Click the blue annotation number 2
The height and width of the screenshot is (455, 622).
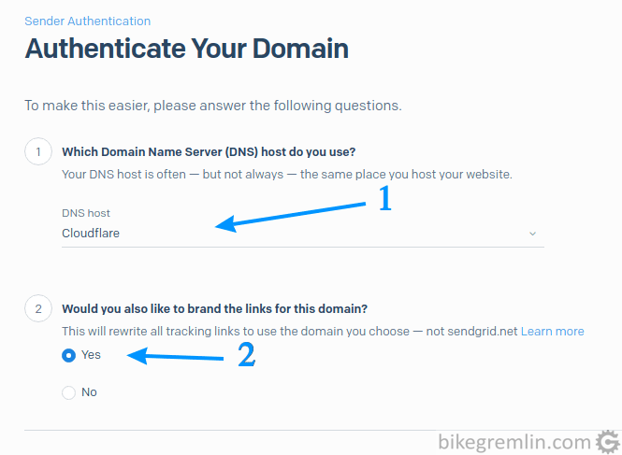click(246, 354)
